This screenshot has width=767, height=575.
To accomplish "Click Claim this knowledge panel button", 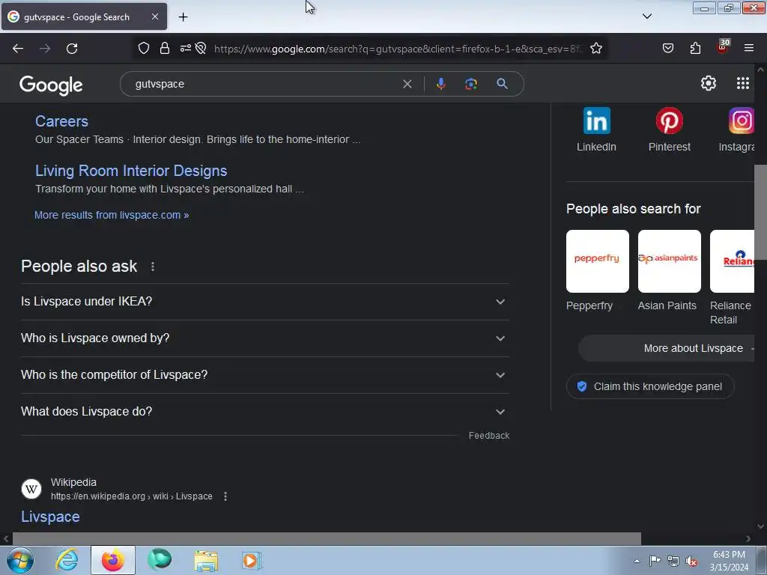I will [650, 387].
